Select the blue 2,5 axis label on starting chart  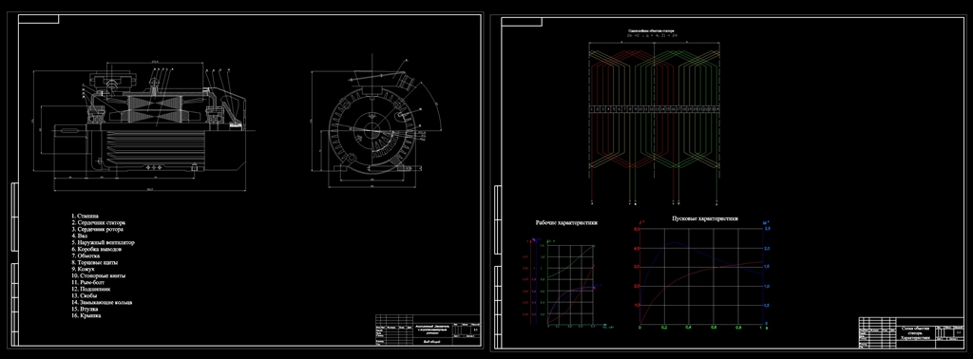click(767, 229)
